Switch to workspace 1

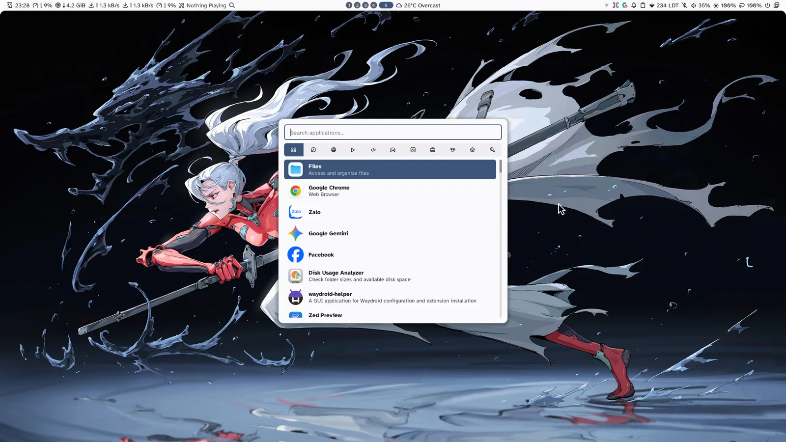pos(349,5)
